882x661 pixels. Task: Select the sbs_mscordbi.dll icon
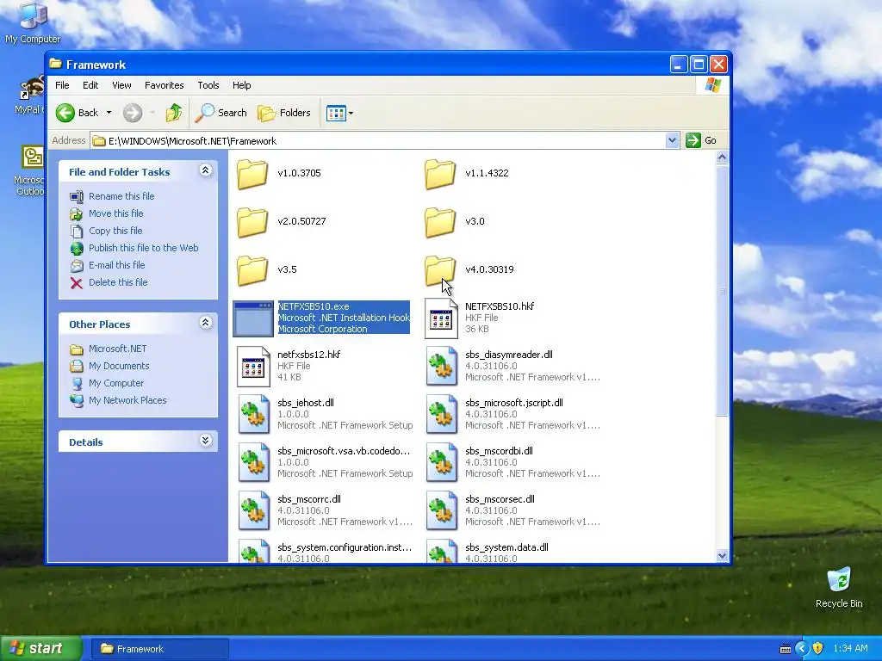pyautogui.click(x=441, y=463)
